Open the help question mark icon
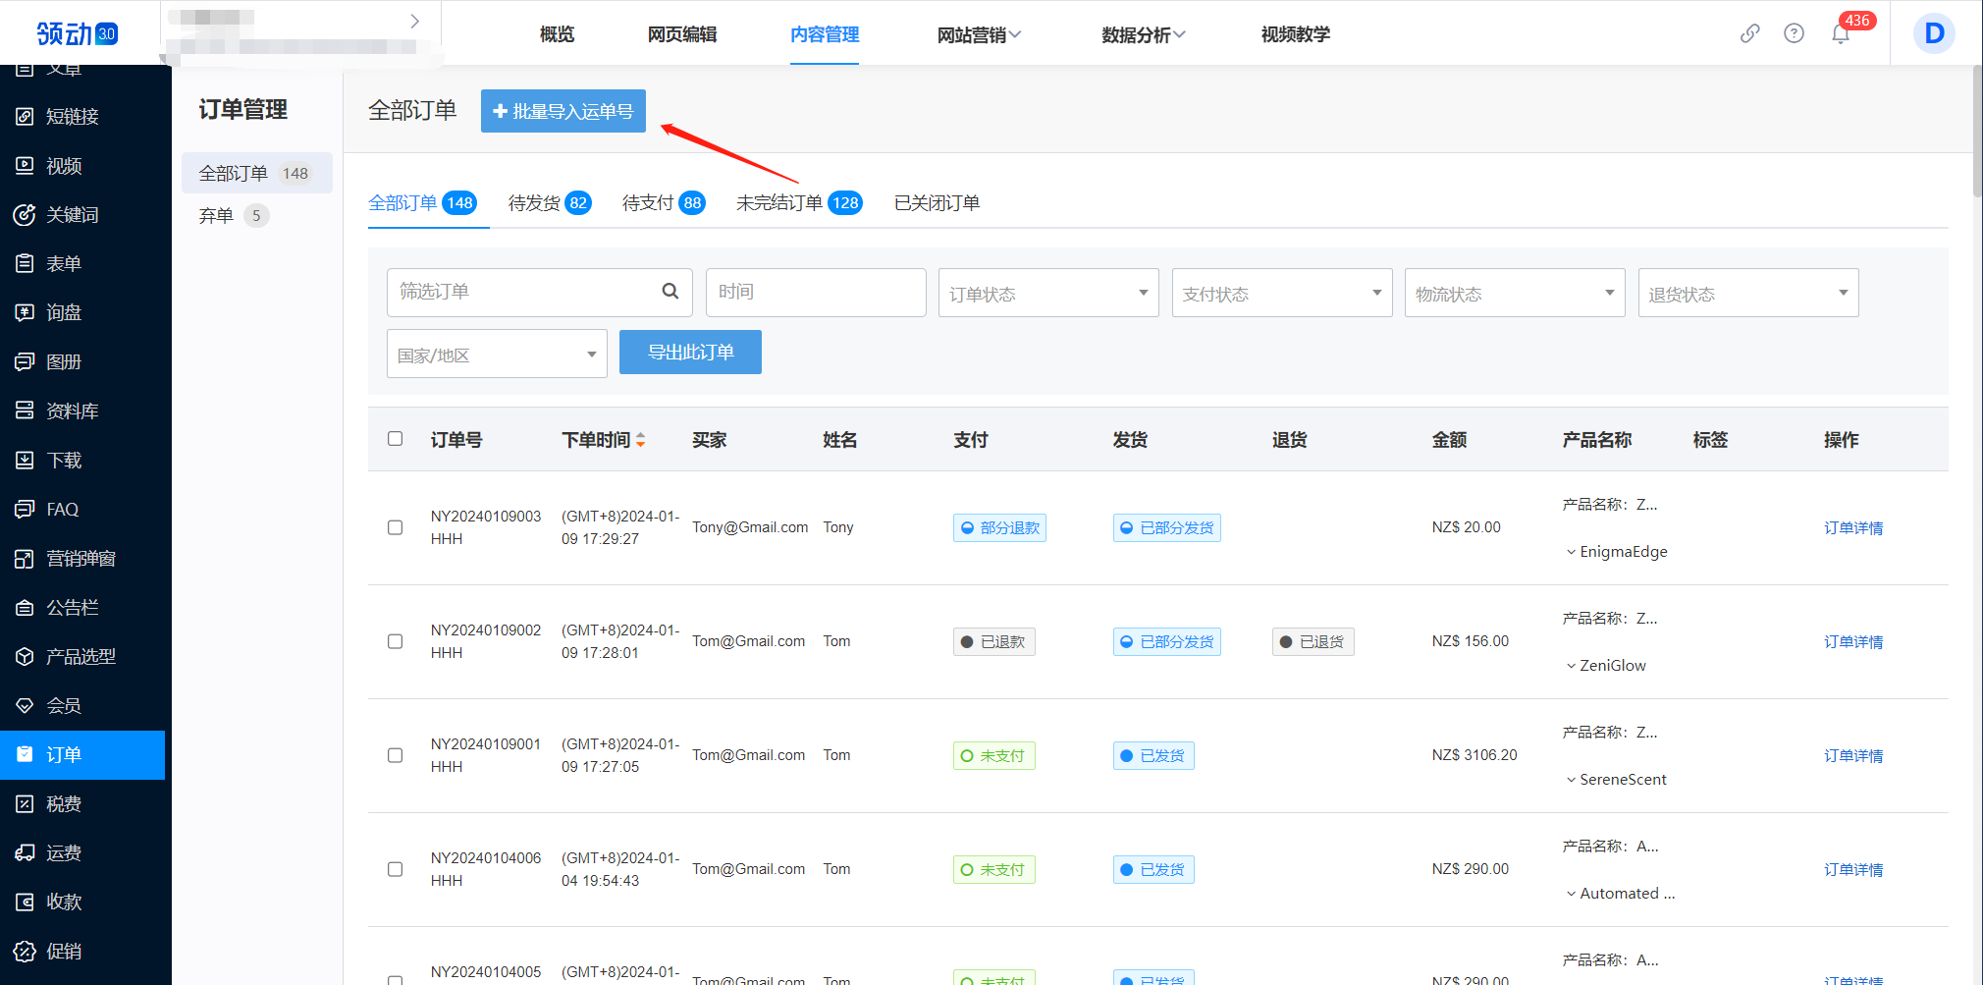The width and height of the screenshot is (1983, 985). click(x=1794, y=33)
